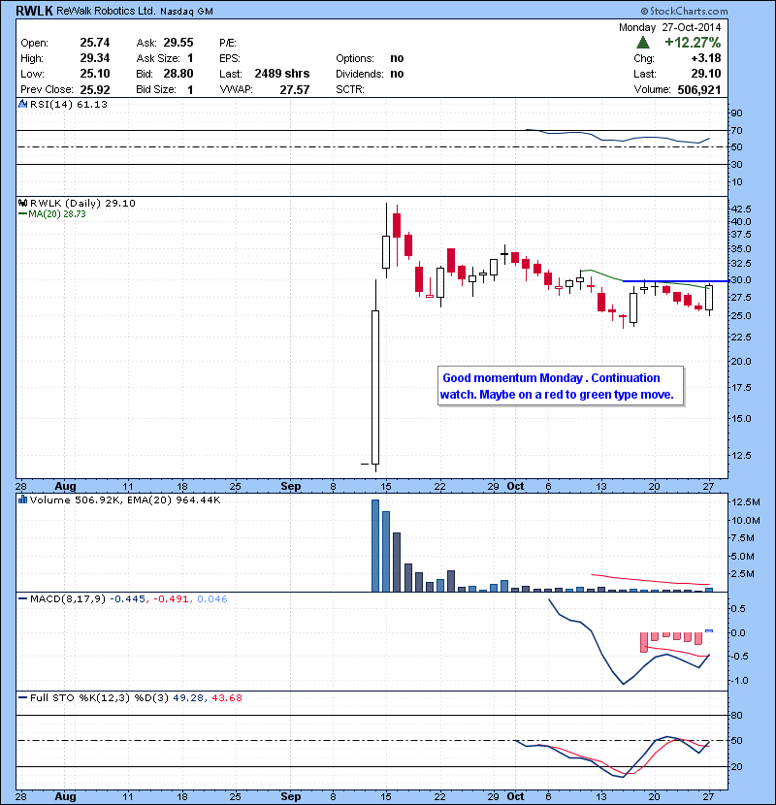Screen dimensions: 776x805
Task: Click the RWLK ticker symbol title
Action: tap(34, 11)
